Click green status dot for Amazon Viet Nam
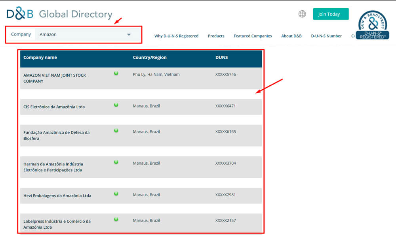Screen dimensions: 396x237 coord(116,73)
